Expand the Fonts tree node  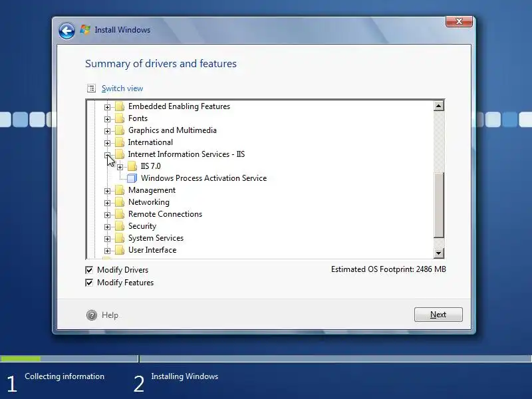coord(107,119)
